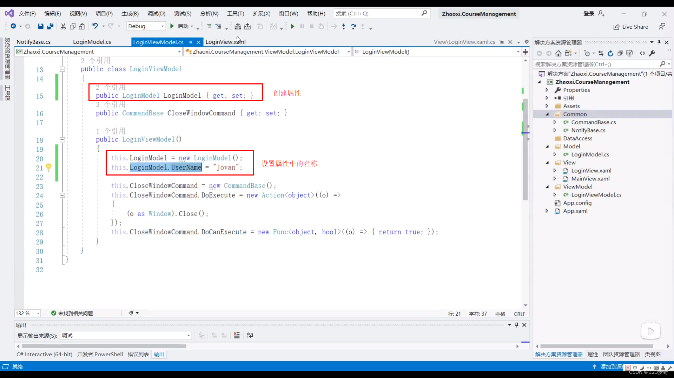The height and width of the screenshot is (378, 674).
Task: Click the Step Into debug icon
Action: pyautogui.click(x=344, y=26)
